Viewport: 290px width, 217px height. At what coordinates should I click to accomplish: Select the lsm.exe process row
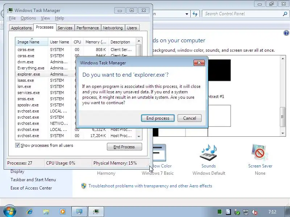click(46, 86)
